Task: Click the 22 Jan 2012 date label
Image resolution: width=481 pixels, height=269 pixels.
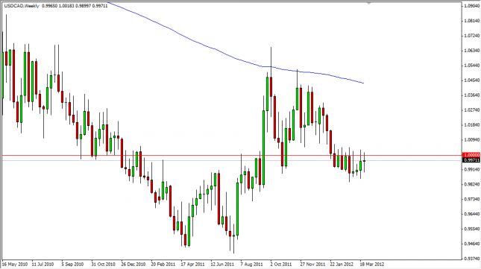Action: coord(342,264)
